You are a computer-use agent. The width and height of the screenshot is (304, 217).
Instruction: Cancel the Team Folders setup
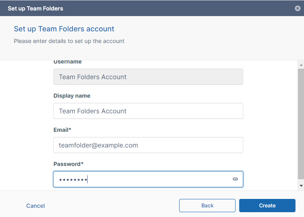35,206
